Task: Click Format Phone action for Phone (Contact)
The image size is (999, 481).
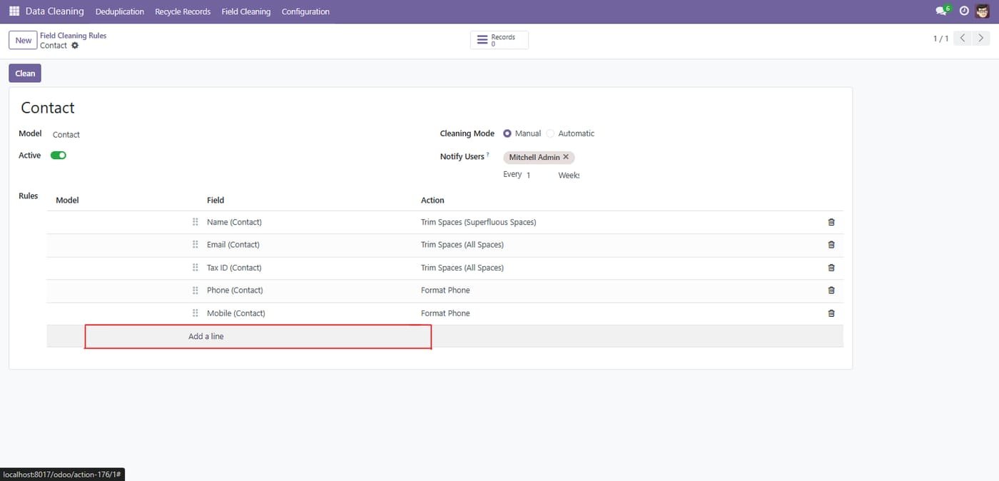Action: click(x=445, y=290)
